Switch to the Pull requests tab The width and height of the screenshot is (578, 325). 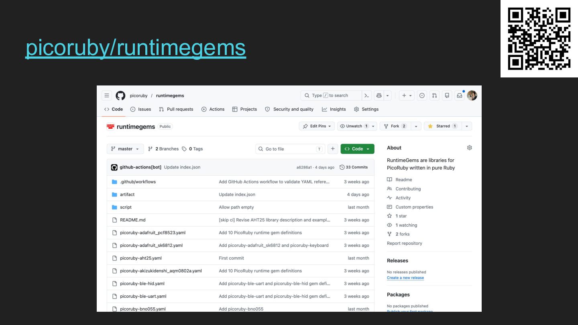[x=176, y=109]
